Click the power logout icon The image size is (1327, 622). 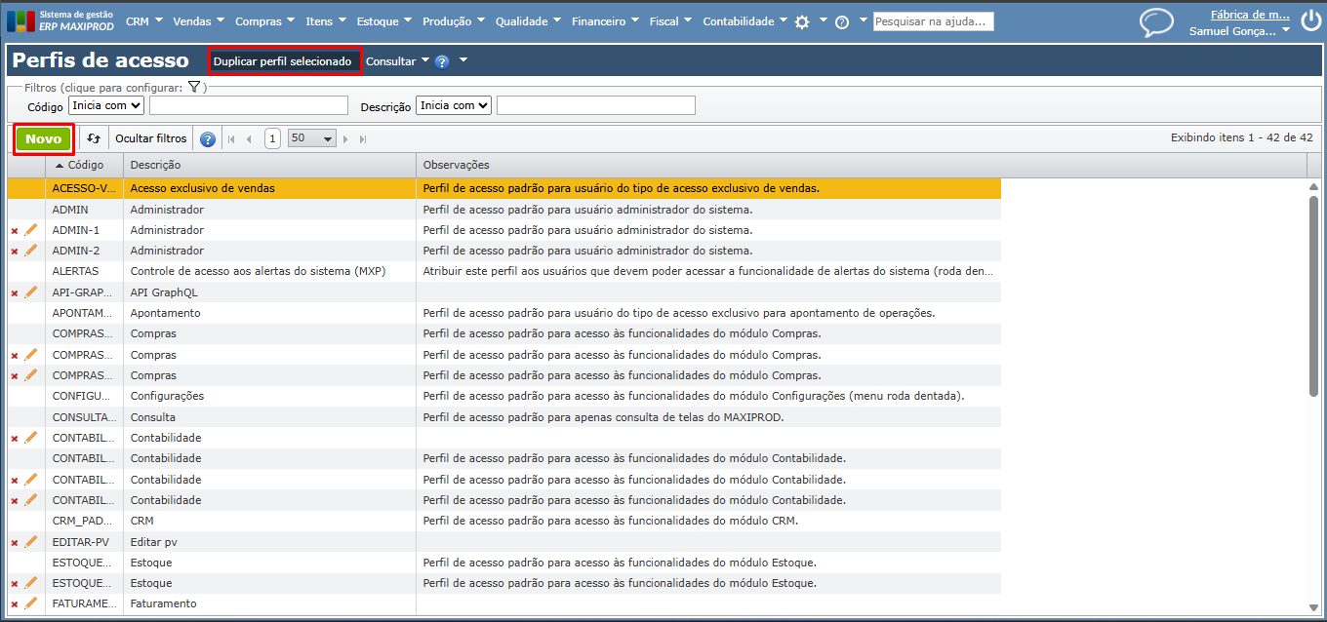[x=1309, y=21]
